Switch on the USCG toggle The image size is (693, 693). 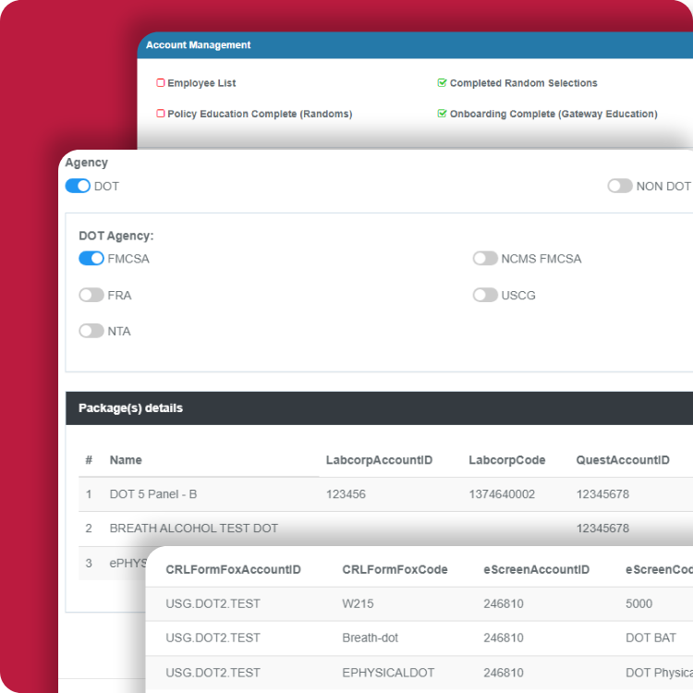point(485,296)
